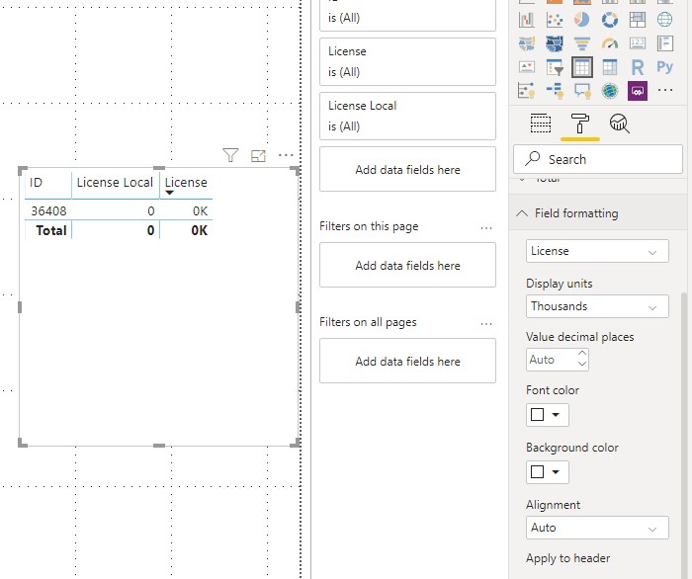Open the Background color picker
This screenshot has width=692, height=579.
[548, 472]
